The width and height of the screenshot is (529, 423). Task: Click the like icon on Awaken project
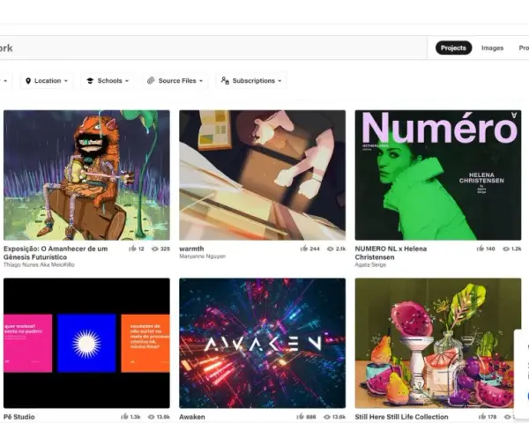[x=301, y=417]
